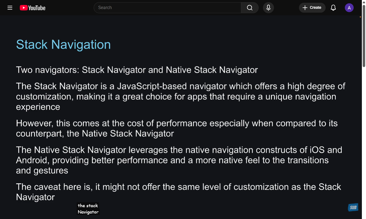
Task: Open the hamburger guide menu
Action: 10,8
